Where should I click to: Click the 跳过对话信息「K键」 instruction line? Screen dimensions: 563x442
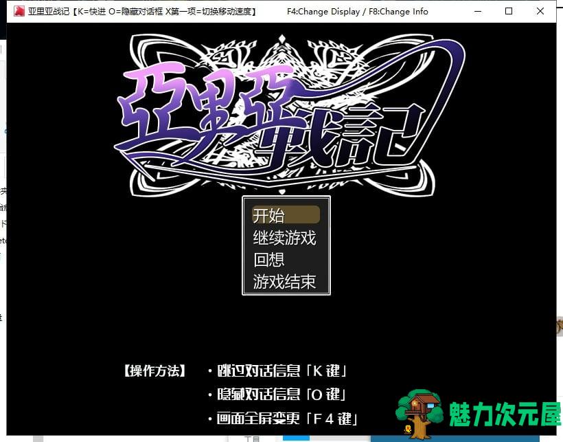pos(277,371)
